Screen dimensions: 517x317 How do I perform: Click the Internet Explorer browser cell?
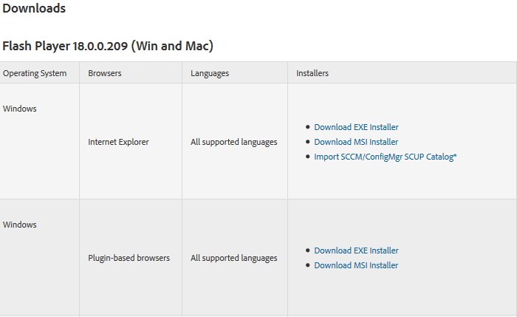[x=118, y=142]
